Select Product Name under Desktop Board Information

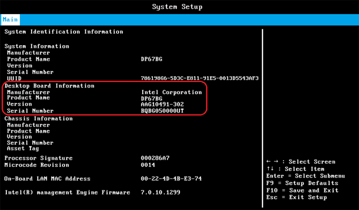[x=28, y=98]
